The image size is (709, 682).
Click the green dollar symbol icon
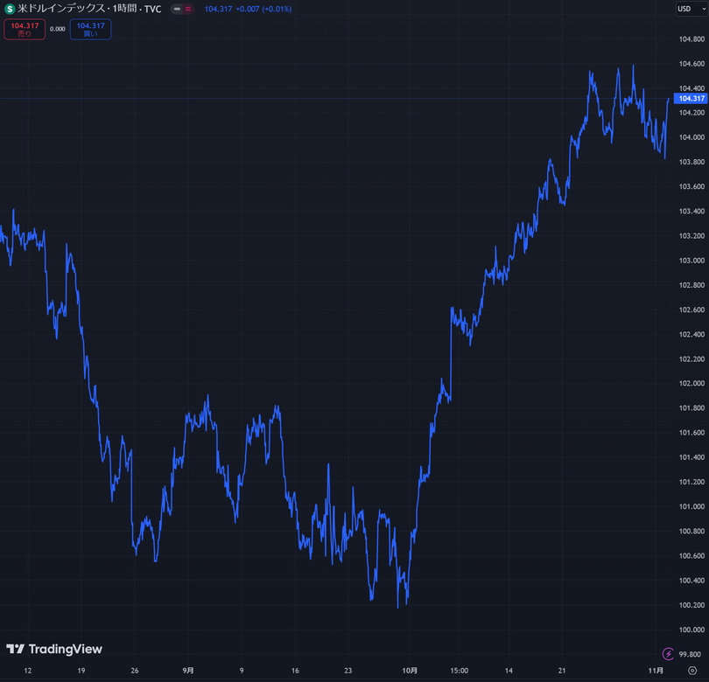(x=10, y=9)
